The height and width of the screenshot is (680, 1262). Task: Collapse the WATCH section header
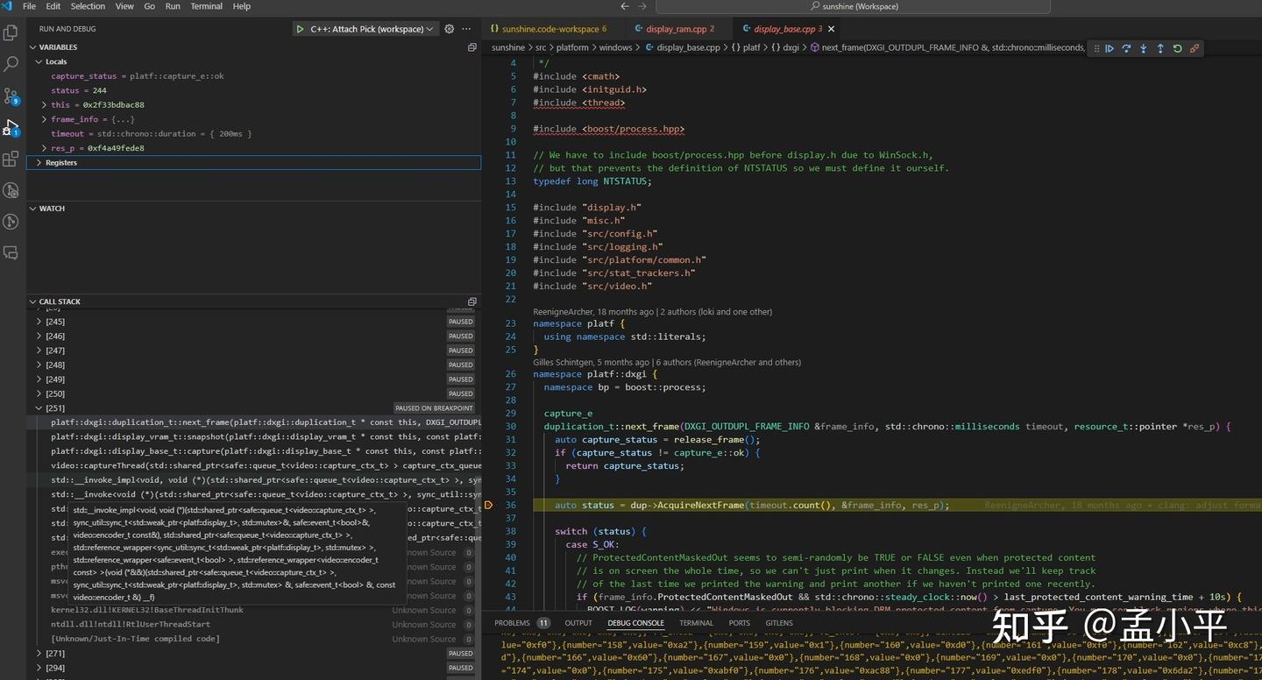[52, 209]
